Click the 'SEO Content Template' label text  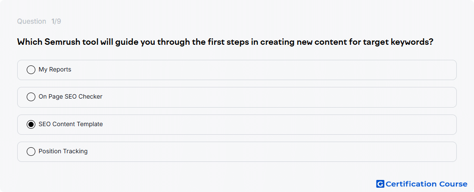tap(70, 124)
